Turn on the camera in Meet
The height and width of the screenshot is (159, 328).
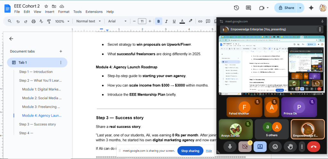[x=245, y=147]
